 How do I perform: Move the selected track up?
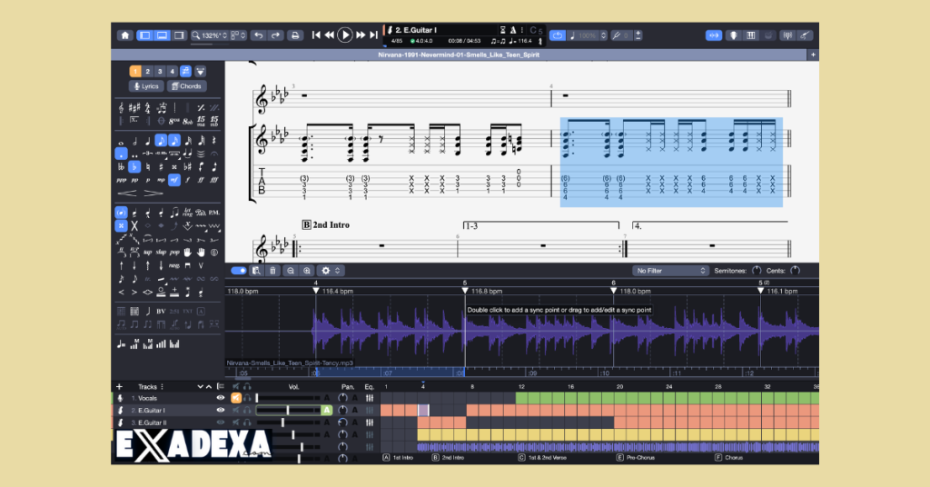click(x=208, y=387)
